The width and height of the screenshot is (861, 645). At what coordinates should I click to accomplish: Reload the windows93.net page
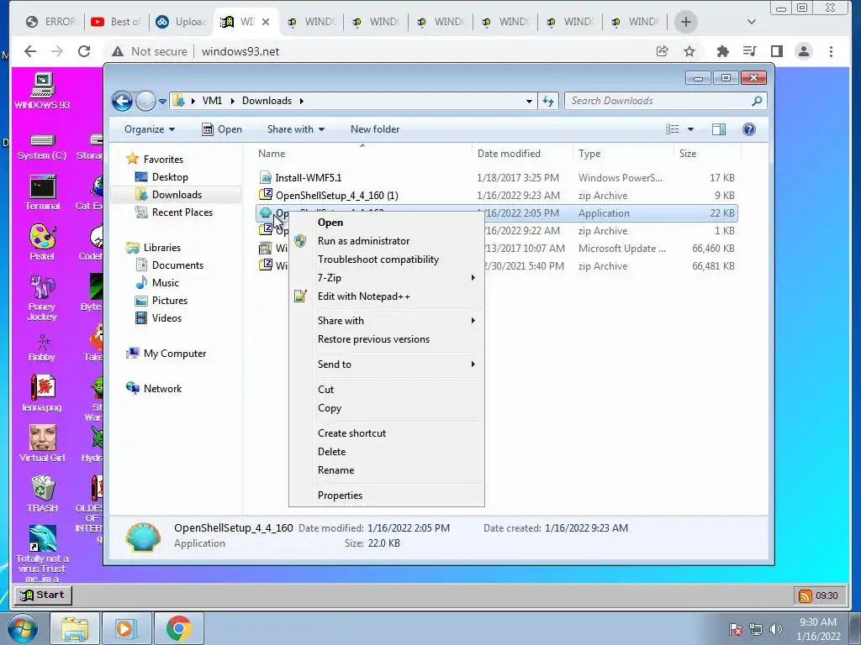pyautogui.click(x=84, y=51)
